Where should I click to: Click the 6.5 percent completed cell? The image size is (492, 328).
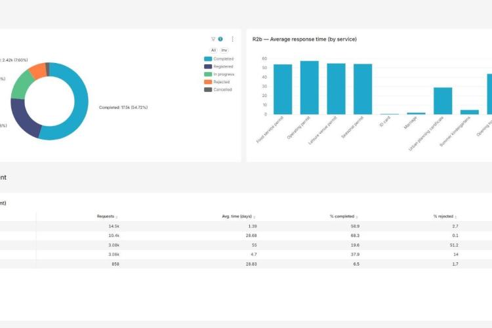click(x=356, y=264)
